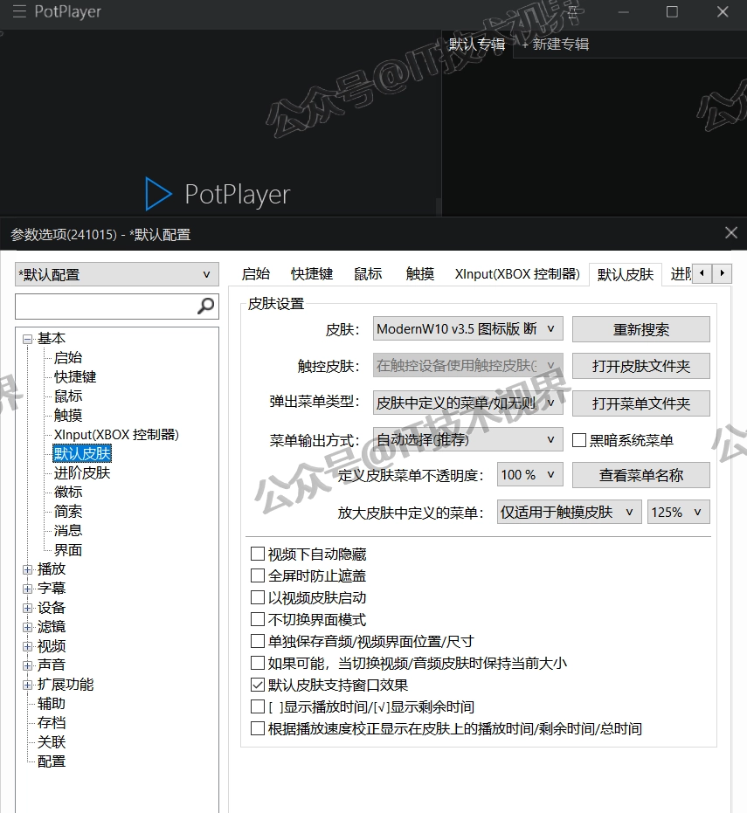Image resolution: width=747 pixels, height=813 pixels.
Task: Open the 默认专辑 playlist tab in PotPlayer
Action: click(x=477, y=44)
